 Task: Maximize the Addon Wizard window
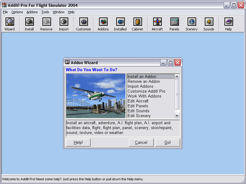point(170,63)
